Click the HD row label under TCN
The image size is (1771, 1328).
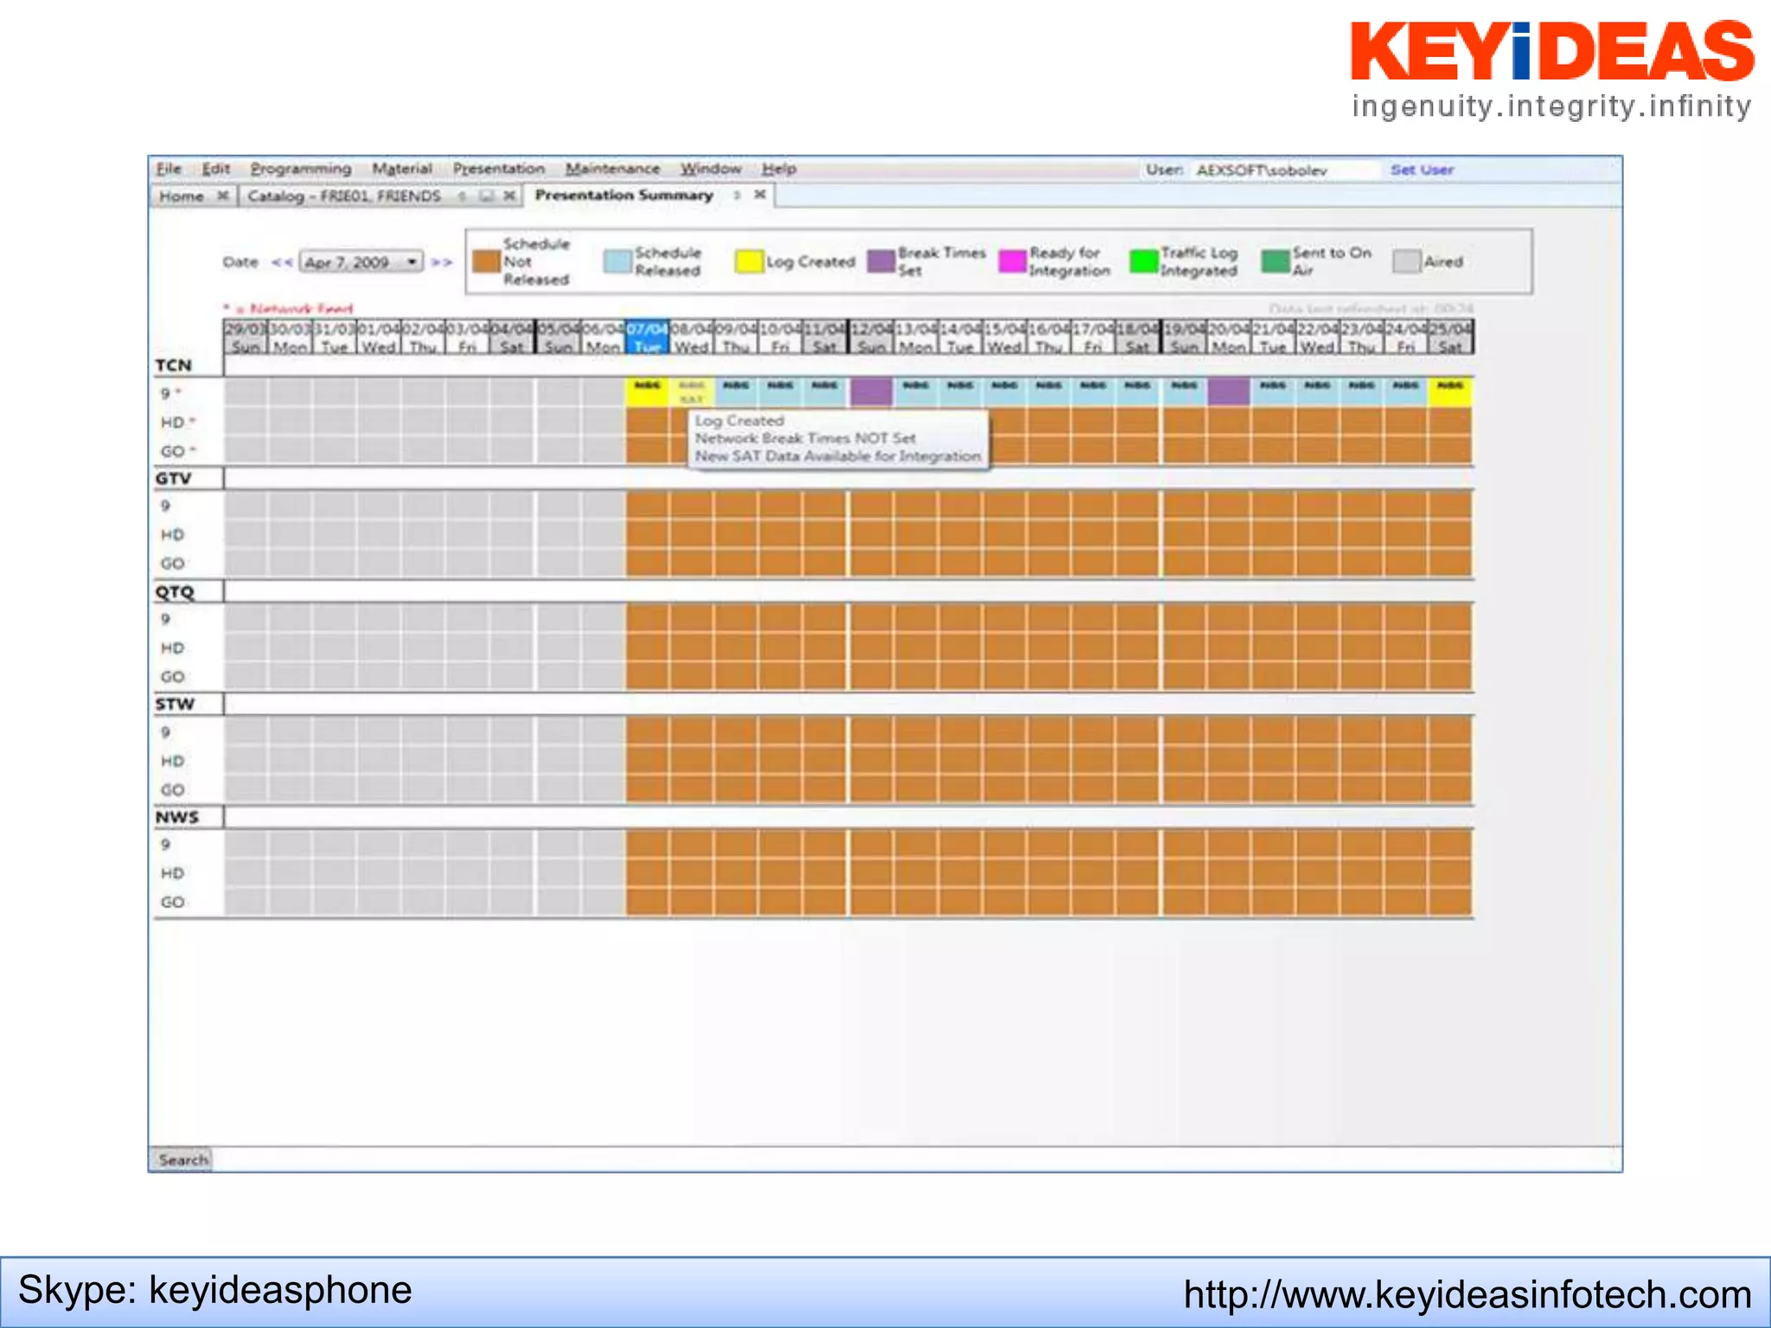click(173, 423)
